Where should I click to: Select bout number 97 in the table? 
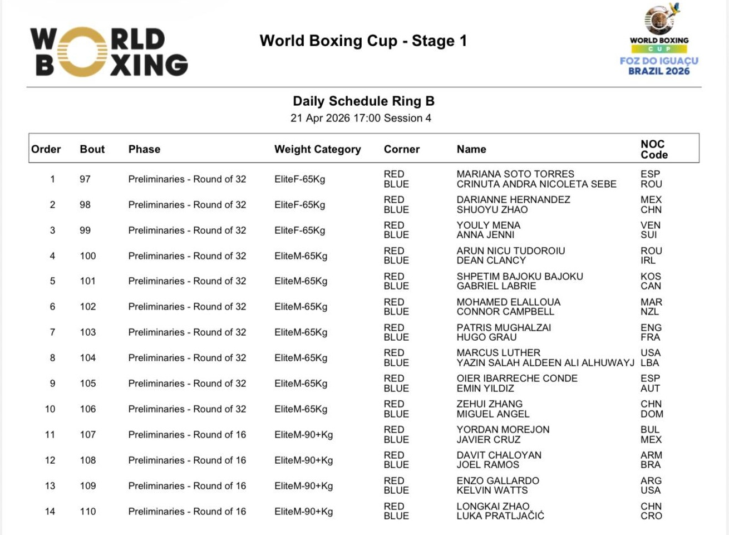pos(85,179)
